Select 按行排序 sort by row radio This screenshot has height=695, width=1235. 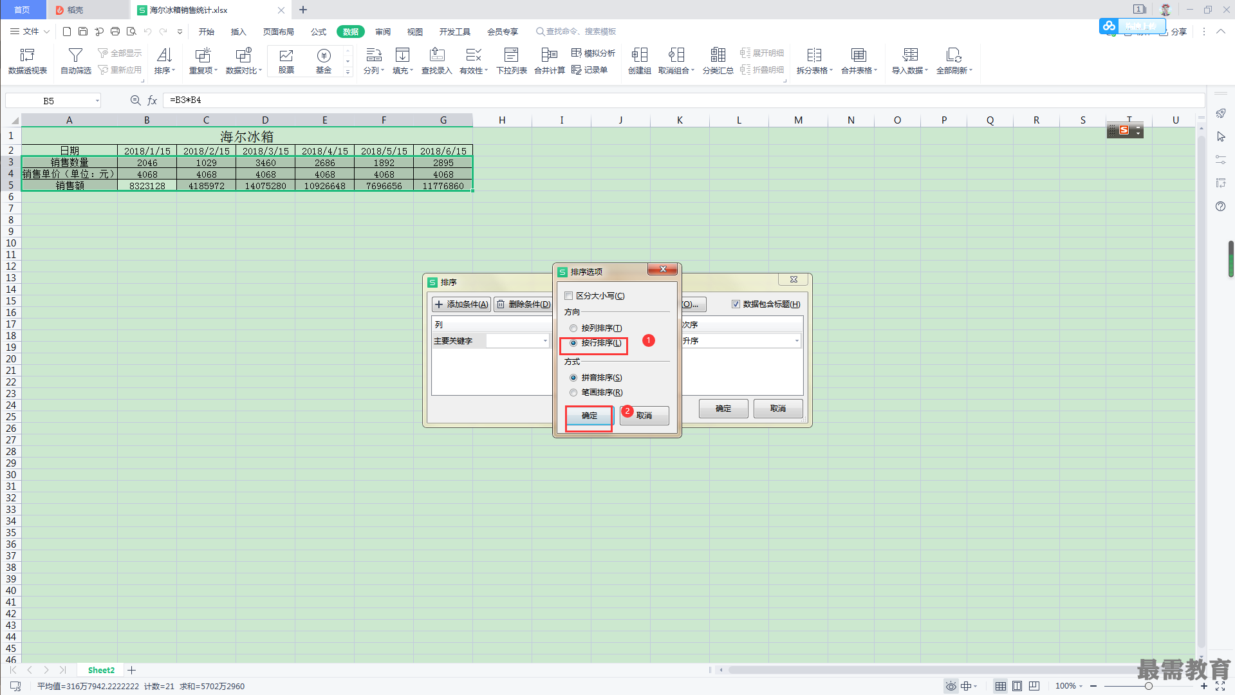(x=573, y=343)
